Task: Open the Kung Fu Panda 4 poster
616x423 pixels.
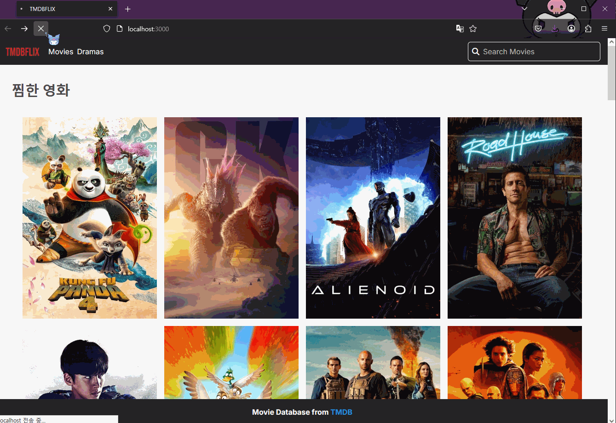Action: [x=90, y=218]
